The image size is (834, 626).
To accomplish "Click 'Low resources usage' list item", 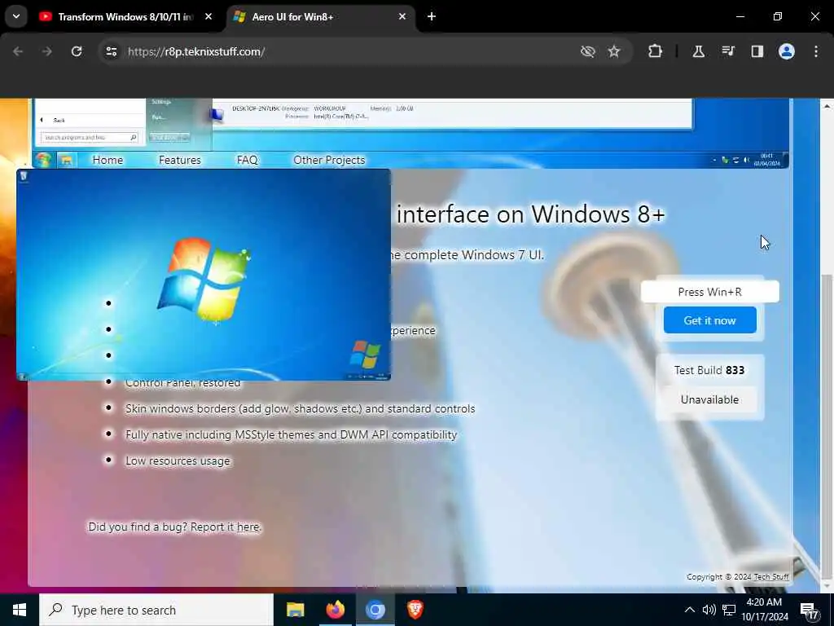I will tap(178, 461).
